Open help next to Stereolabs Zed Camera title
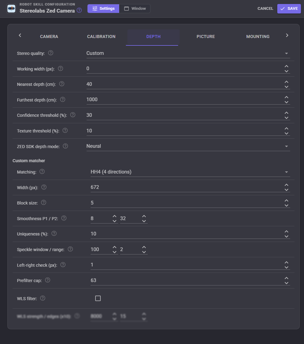304x344 pixels. [79, 10]
